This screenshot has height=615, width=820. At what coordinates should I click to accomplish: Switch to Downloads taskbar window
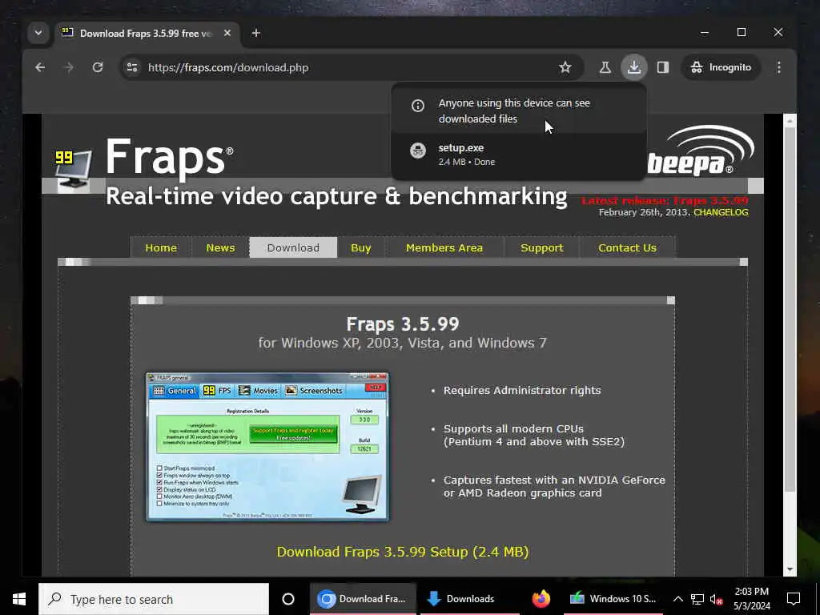click(x=469, y=599)
